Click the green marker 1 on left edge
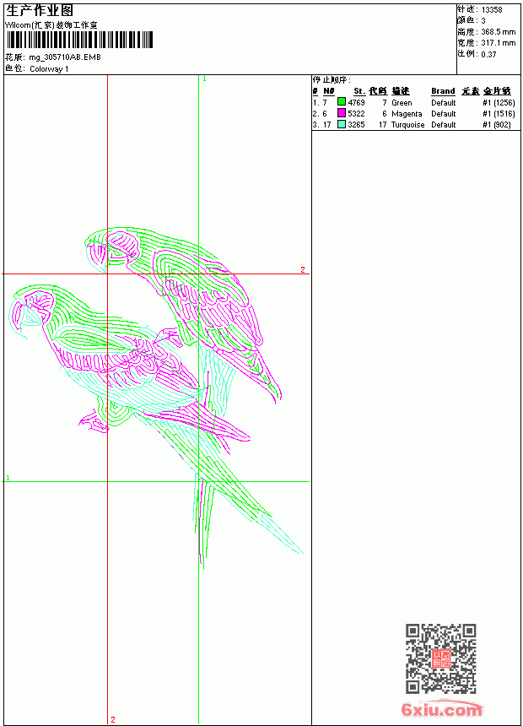523x726 pixels. [x=8, y=477]
